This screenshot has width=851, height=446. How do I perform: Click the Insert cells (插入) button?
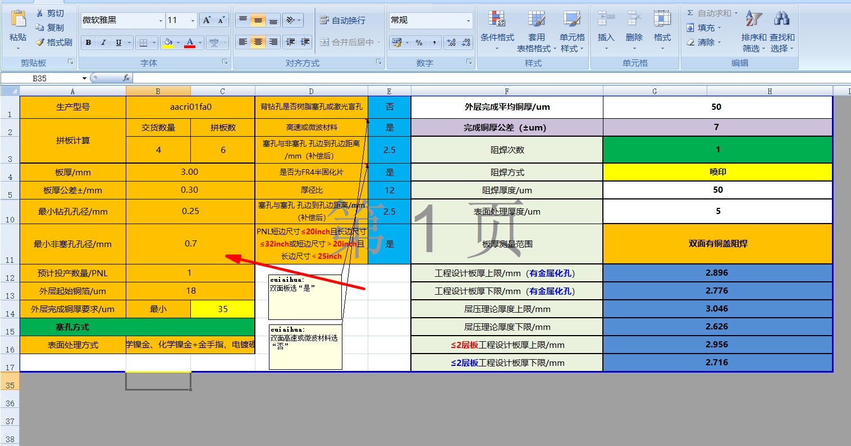point(606,31)
